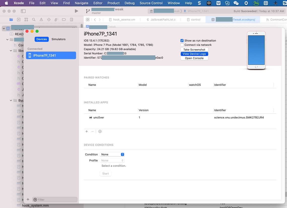Click the remove app minus icon

92,131
